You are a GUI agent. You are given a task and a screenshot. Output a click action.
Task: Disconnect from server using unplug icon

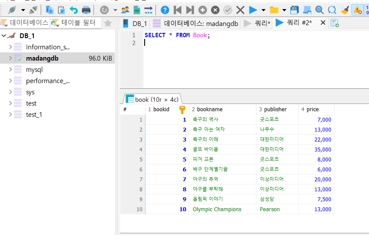[33, 10]
